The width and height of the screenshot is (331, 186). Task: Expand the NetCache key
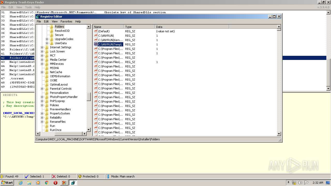pos(42,72)
